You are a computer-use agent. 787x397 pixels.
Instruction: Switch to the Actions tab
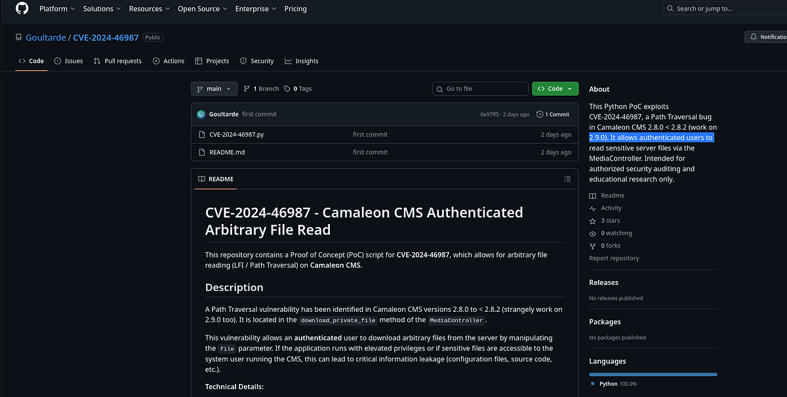click(x=169, y=61)
